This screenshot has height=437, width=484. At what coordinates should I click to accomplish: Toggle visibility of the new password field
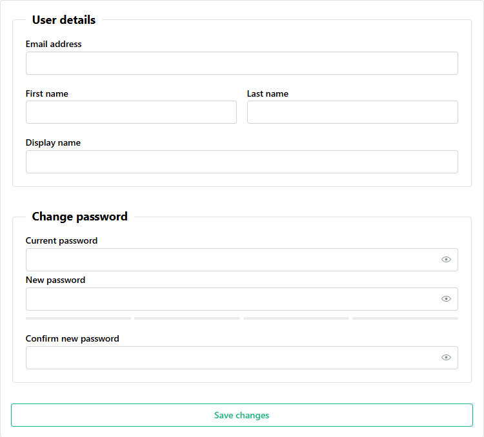pyautogui.click(x=446, y=299)
